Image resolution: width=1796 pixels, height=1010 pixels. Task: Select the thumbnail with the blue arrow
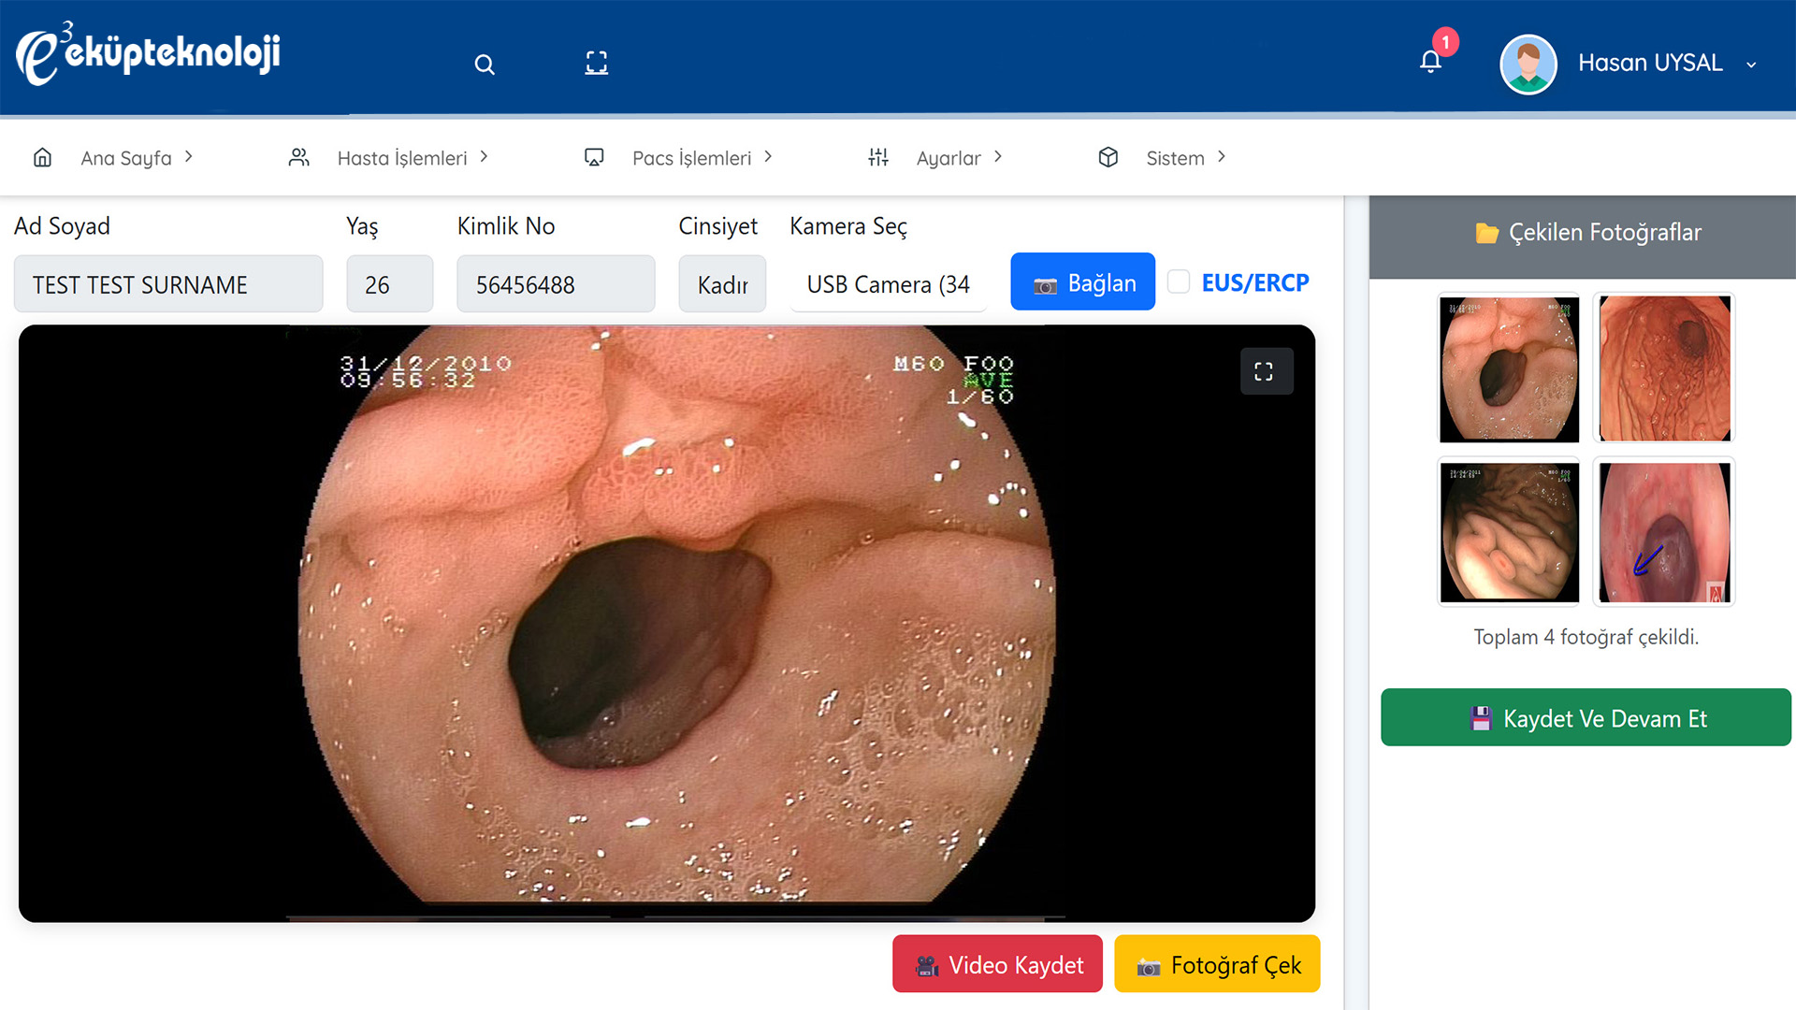tap(1663, 532)
